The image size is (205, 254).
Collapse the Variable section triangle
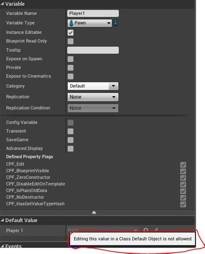point(2,4)
